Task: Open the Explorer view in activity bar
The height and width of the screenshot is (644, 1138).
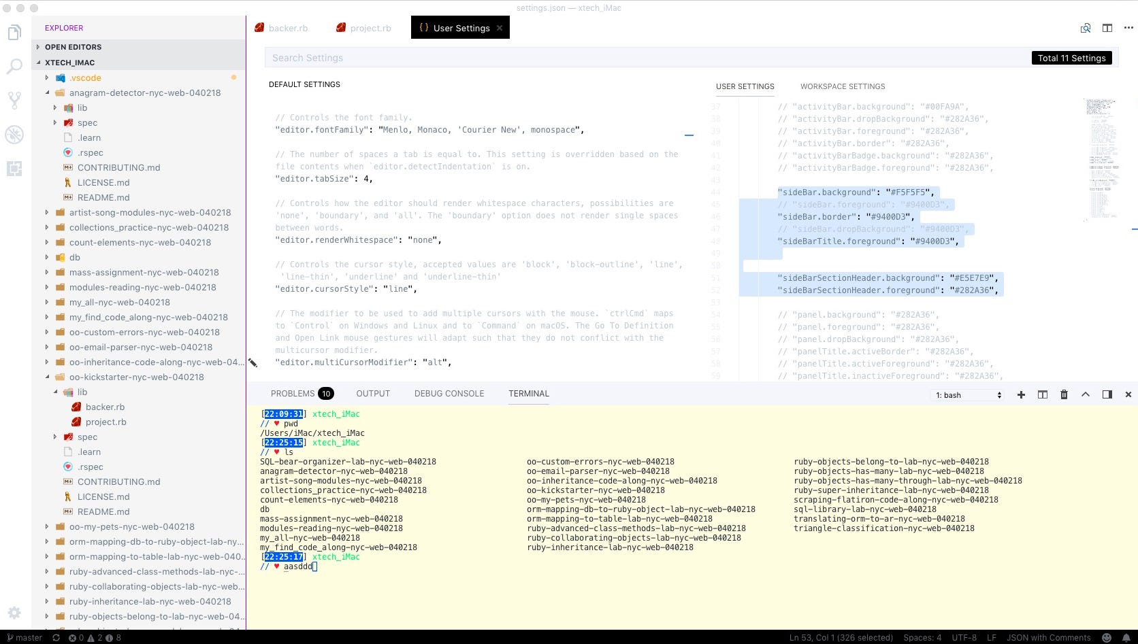Action: (14, 32)
